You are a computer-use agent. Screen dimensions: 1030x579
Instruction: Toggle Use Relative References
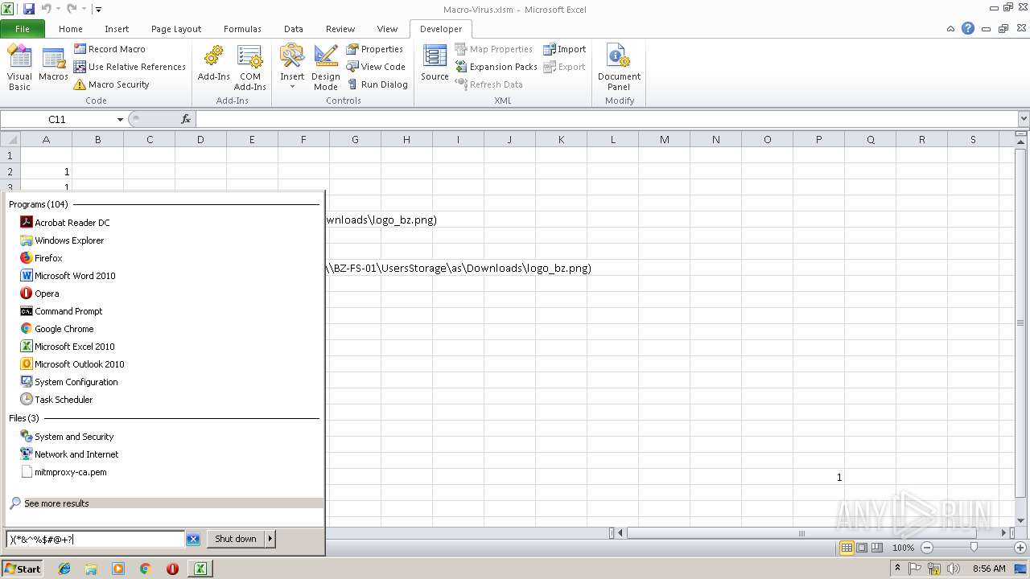tap(130, 67)
